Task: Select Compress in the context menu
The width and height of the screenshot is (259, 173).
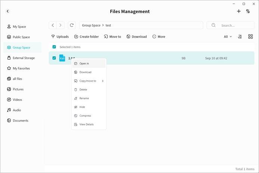Action: [x=85, y=116]
